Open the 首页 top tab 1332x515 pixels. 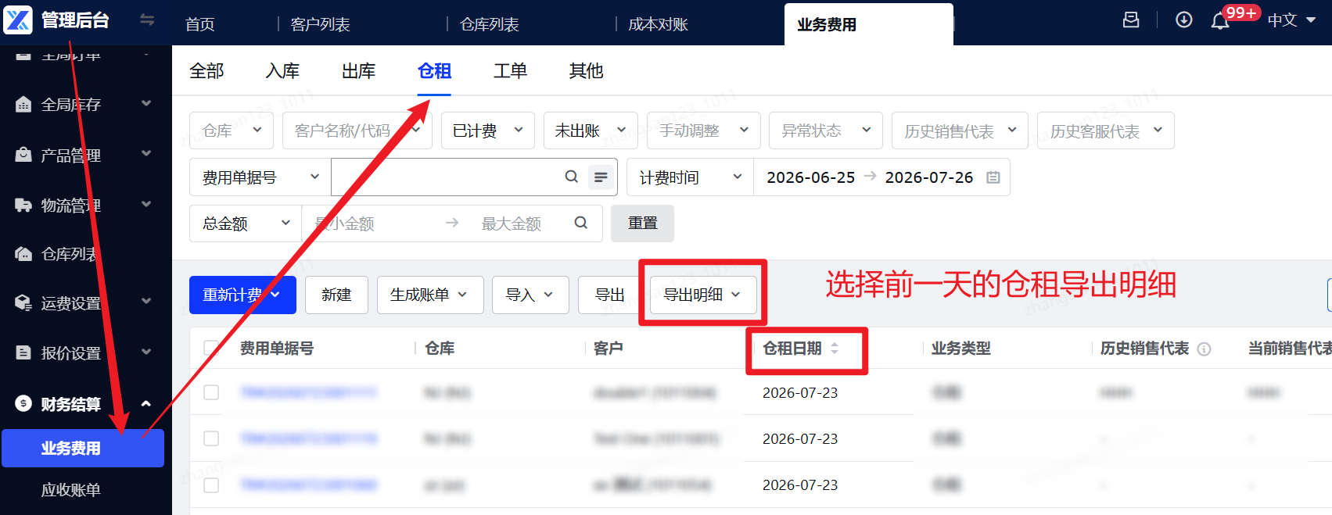199,24
